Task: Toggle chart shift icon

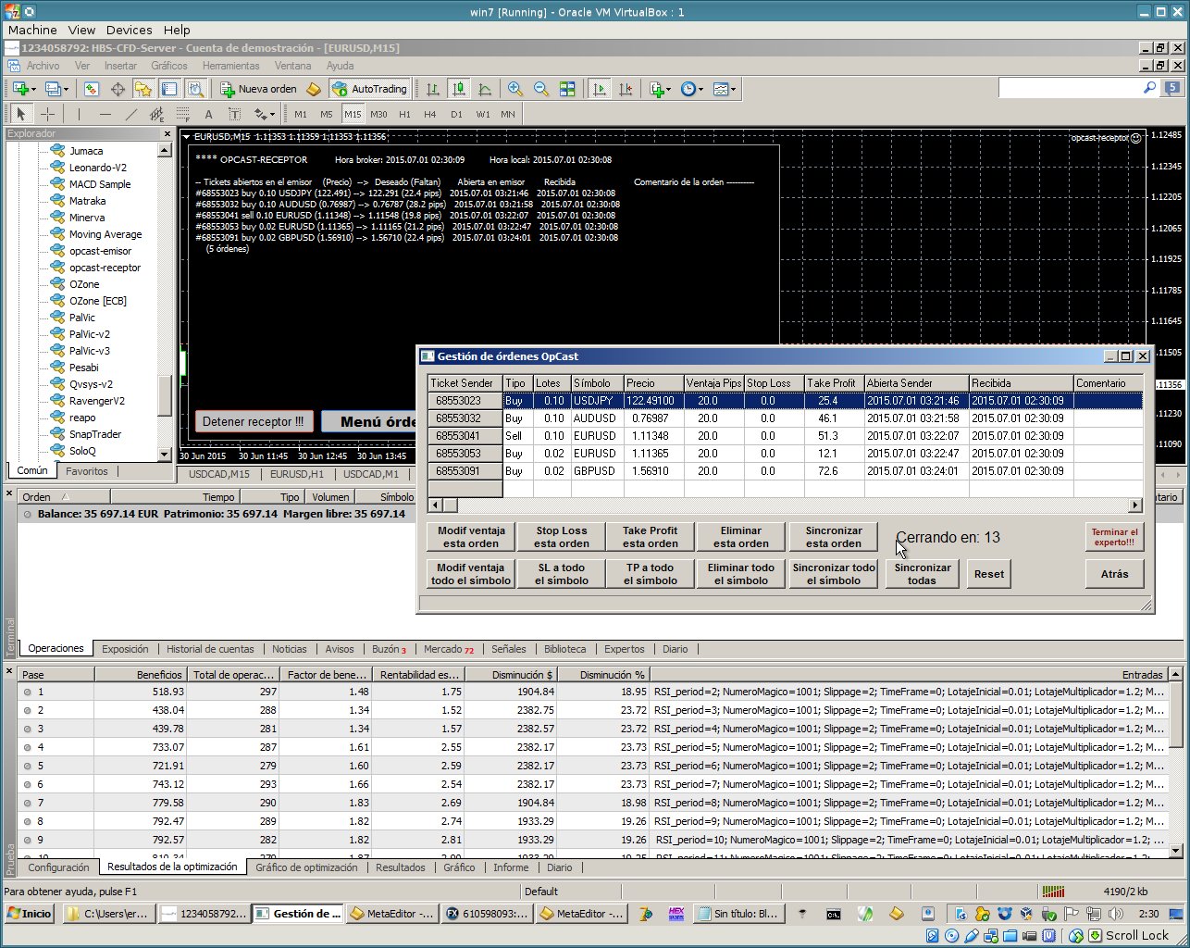Action: [626, 89]
